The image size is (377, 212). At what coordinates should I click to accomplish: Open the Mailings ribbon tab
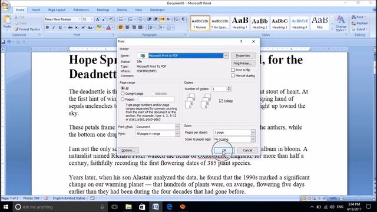click(x=103, y=10)
